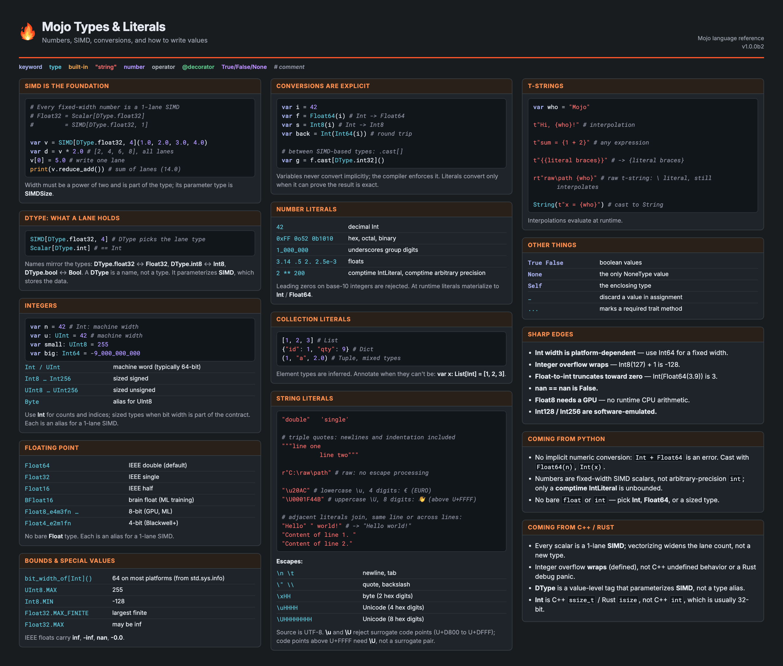Click the "UInt8.MAX" bounds entry
The width and height of the screenshot is (783, 666).
click(x=41, y=590)
